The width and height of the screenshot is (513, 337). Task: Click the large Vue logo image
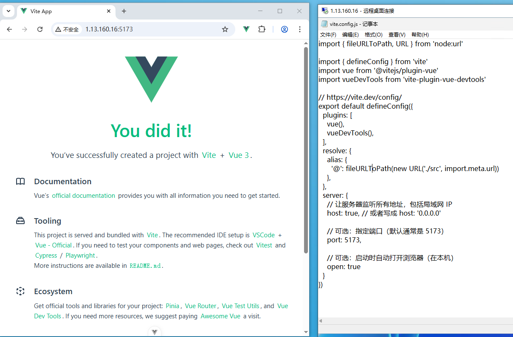point(151,79)
